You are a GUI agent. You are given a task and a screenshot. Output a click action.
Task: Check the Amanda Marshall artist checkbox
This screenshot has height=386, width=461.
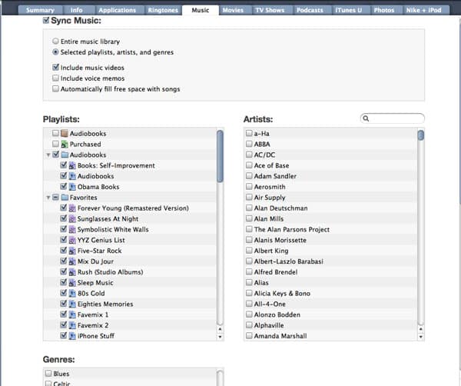click(249, 335)
